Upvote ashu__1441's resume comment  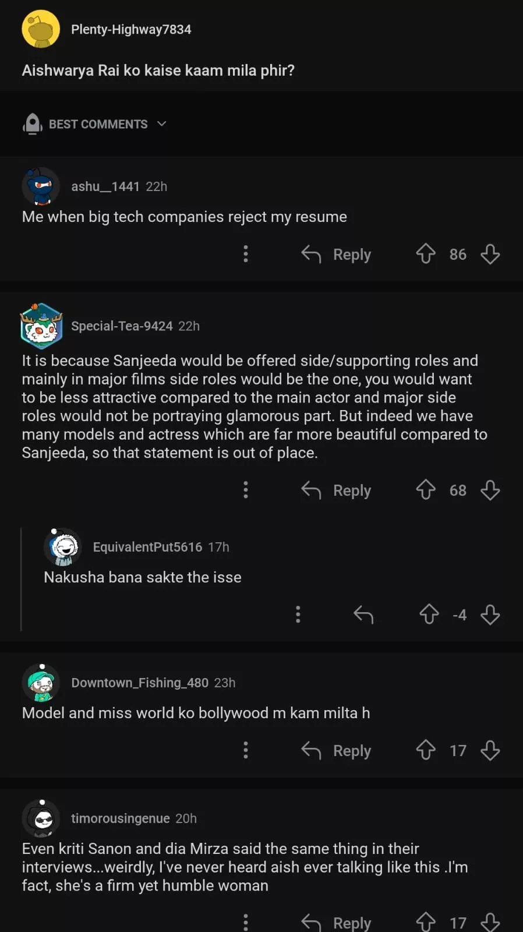point(426,254)
